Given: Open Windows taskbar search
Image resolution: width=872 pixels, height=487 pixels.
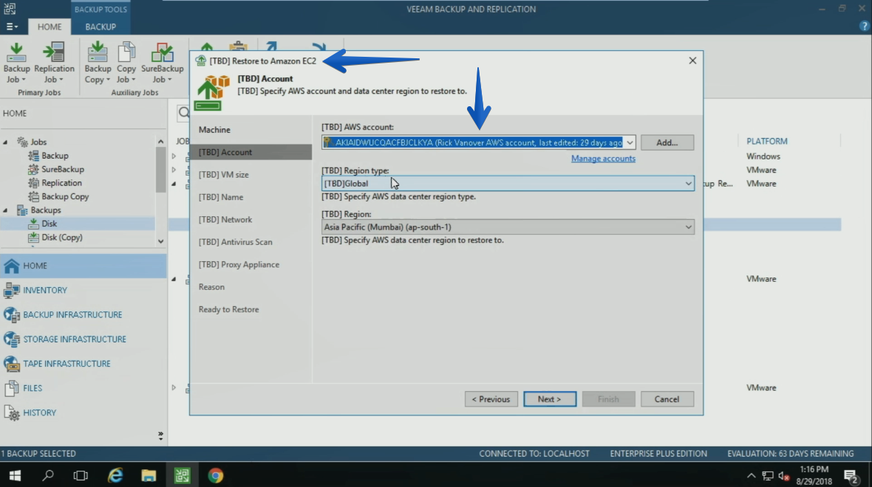Looking at the screenshot, I should 48,475.
